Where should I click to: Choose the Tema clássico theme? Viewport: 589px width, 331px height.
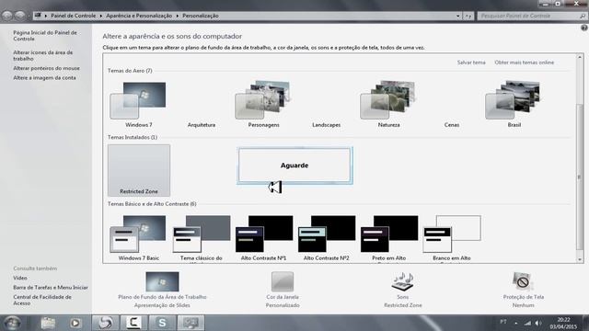(202, 238)
